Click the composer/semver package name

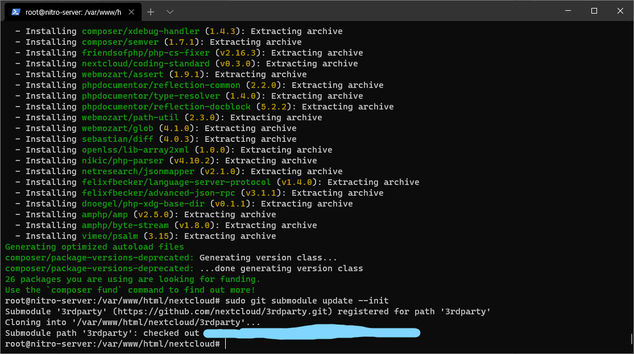120,42
